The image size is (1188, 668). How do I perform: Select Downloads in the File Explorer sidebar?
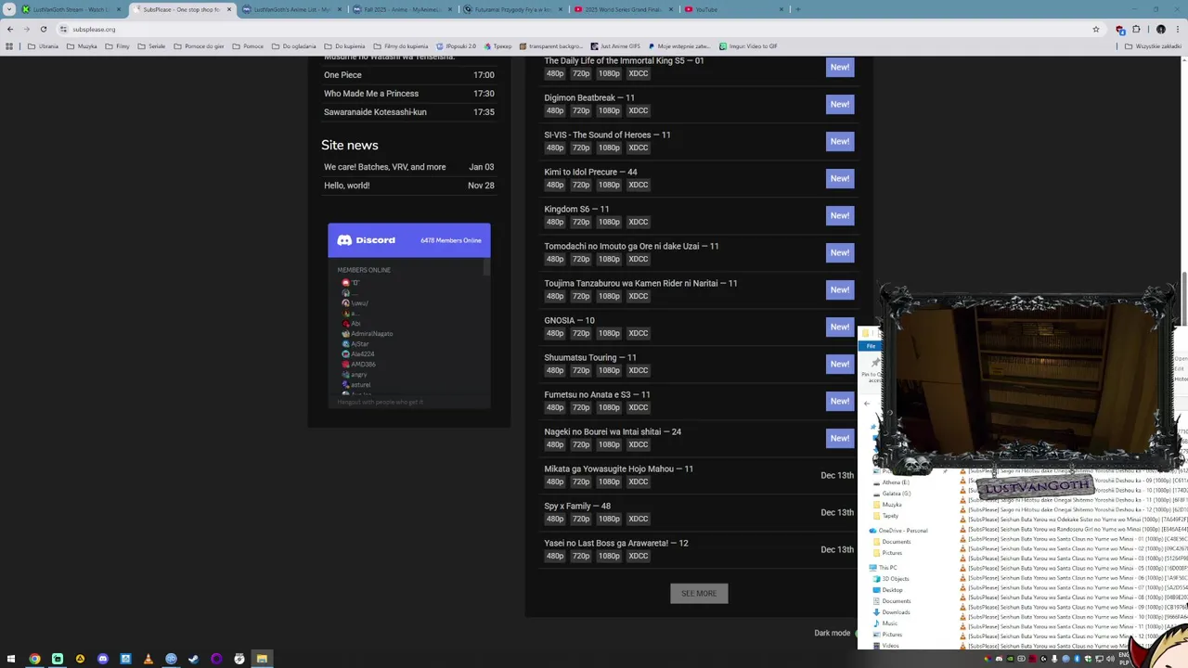[891, 612]
